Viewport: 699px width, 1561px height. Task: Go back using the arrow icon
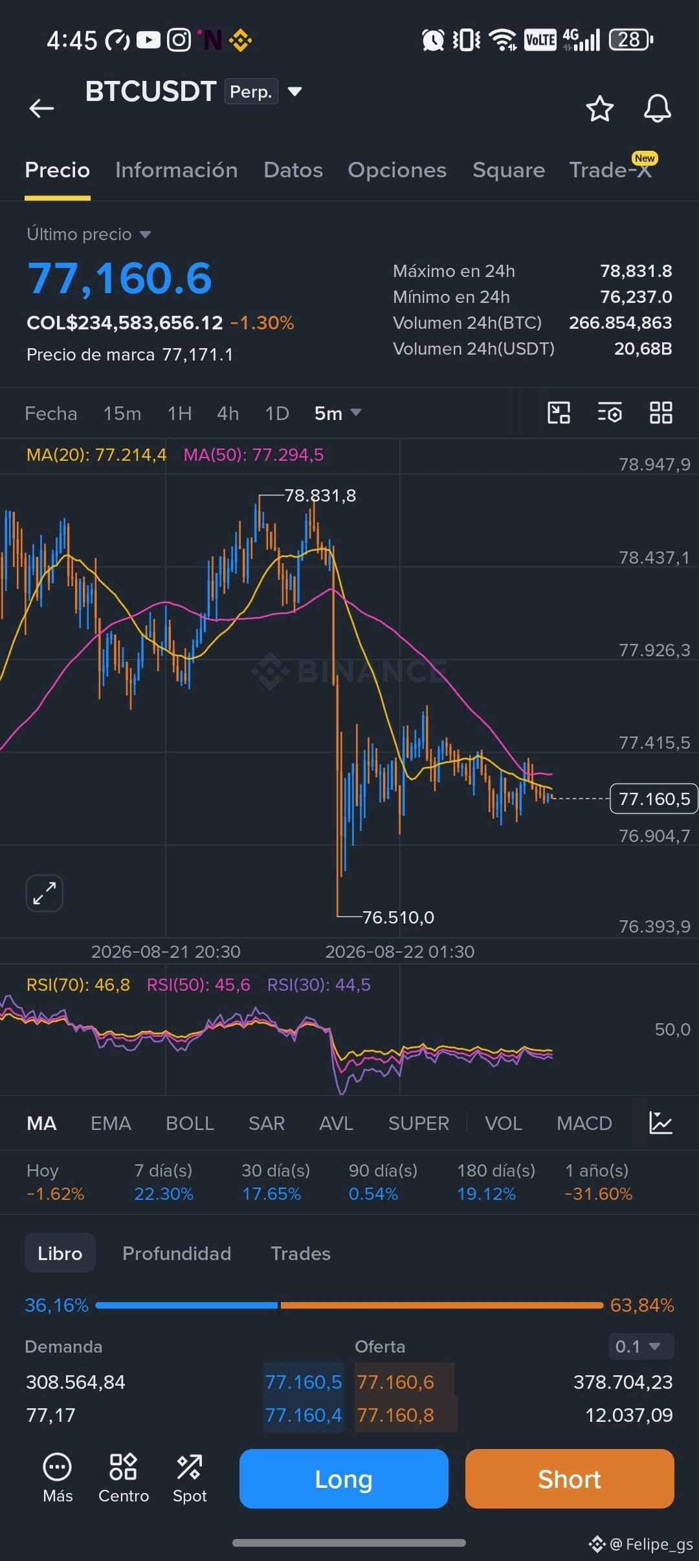coord(41,108)
